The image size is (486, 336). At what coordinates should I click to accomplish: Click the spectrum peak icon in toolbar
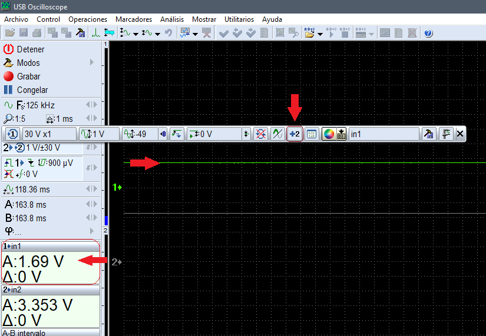click(x=95, y=33)
